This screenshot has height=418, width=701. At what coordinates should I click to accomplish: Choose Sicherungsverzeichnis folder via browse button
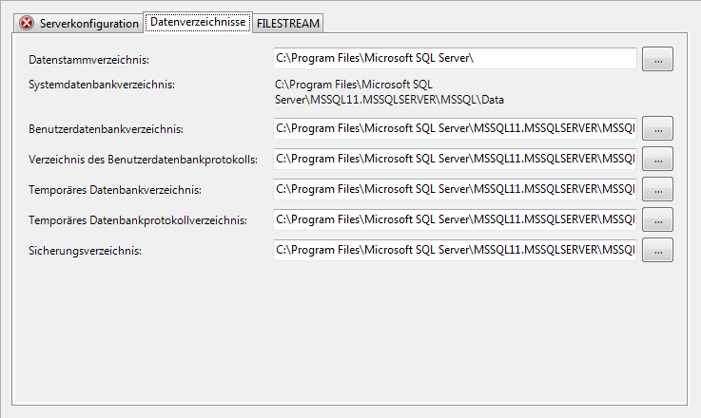(x=657, y=251)
